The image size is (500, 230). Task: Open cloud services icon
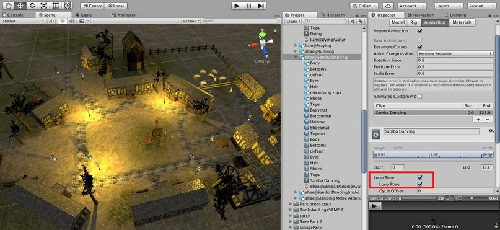point(388,6)
